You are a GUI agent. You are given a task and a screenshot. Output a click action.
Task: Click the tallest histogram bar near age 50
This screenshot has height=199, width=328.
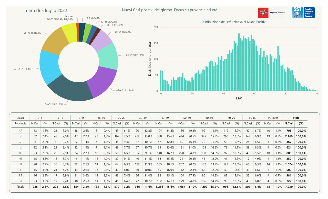(x=239, y=62)
